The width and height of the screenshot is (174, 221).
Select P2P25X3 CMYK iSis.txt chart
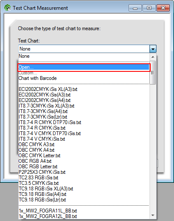click(84, 172)
